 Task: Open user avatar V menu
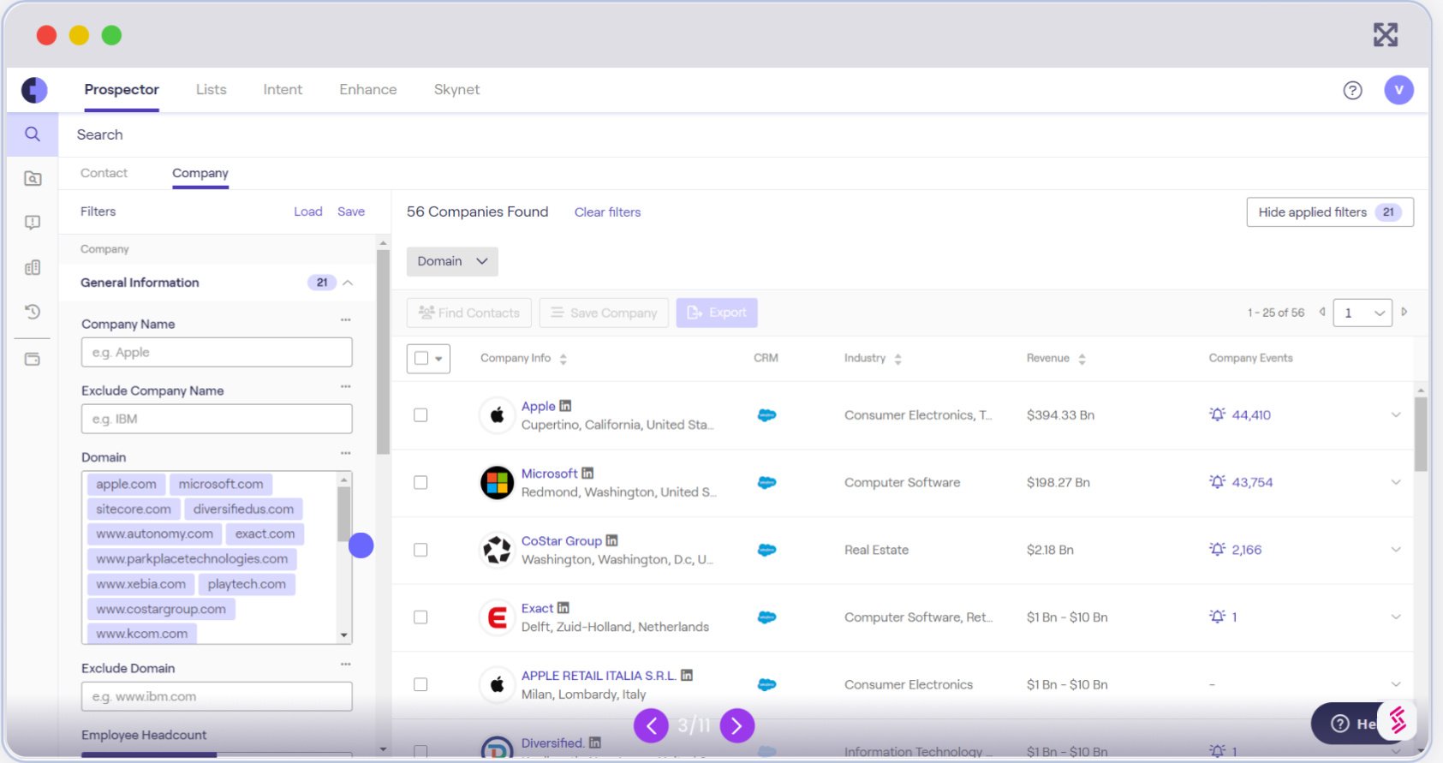click(x=1398, y=90)
